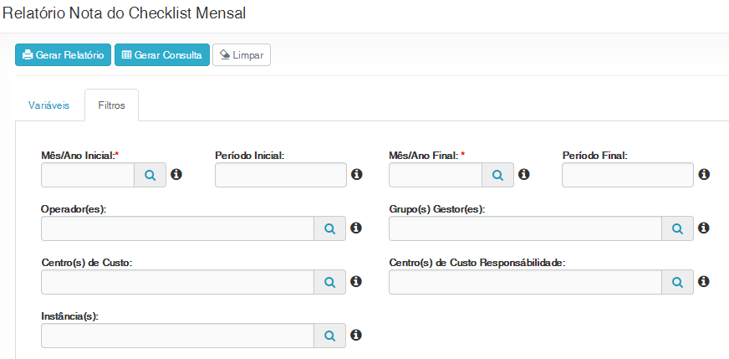729x359 pixels.
Task: Click into the Operador(es) text field
Action: click(177, 228)
